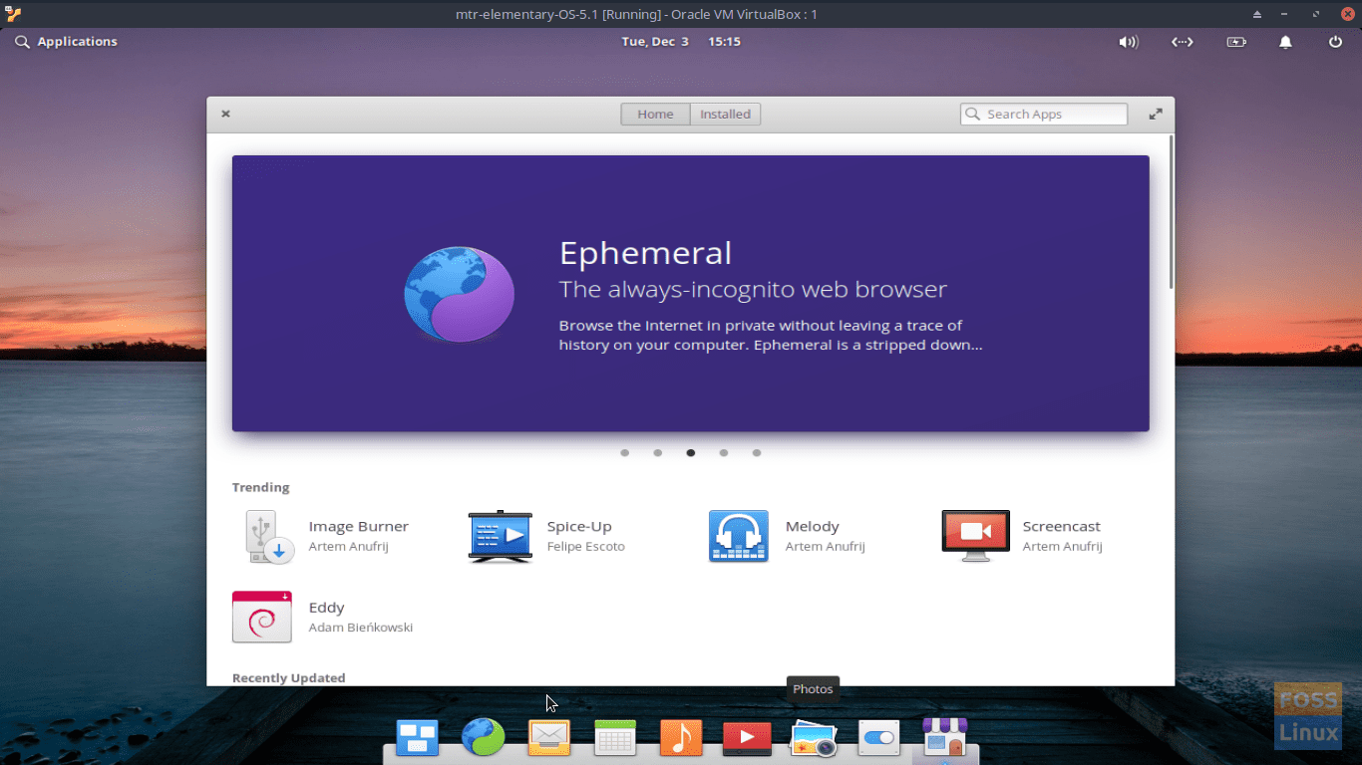This screenshot has width=1362, height=765.
Task: Open the Calendar app in the dock
Action: coord(615,738)
